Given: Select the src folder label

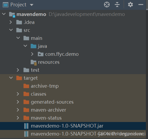Looking at the screenshot, I should (x=27, y=30).
